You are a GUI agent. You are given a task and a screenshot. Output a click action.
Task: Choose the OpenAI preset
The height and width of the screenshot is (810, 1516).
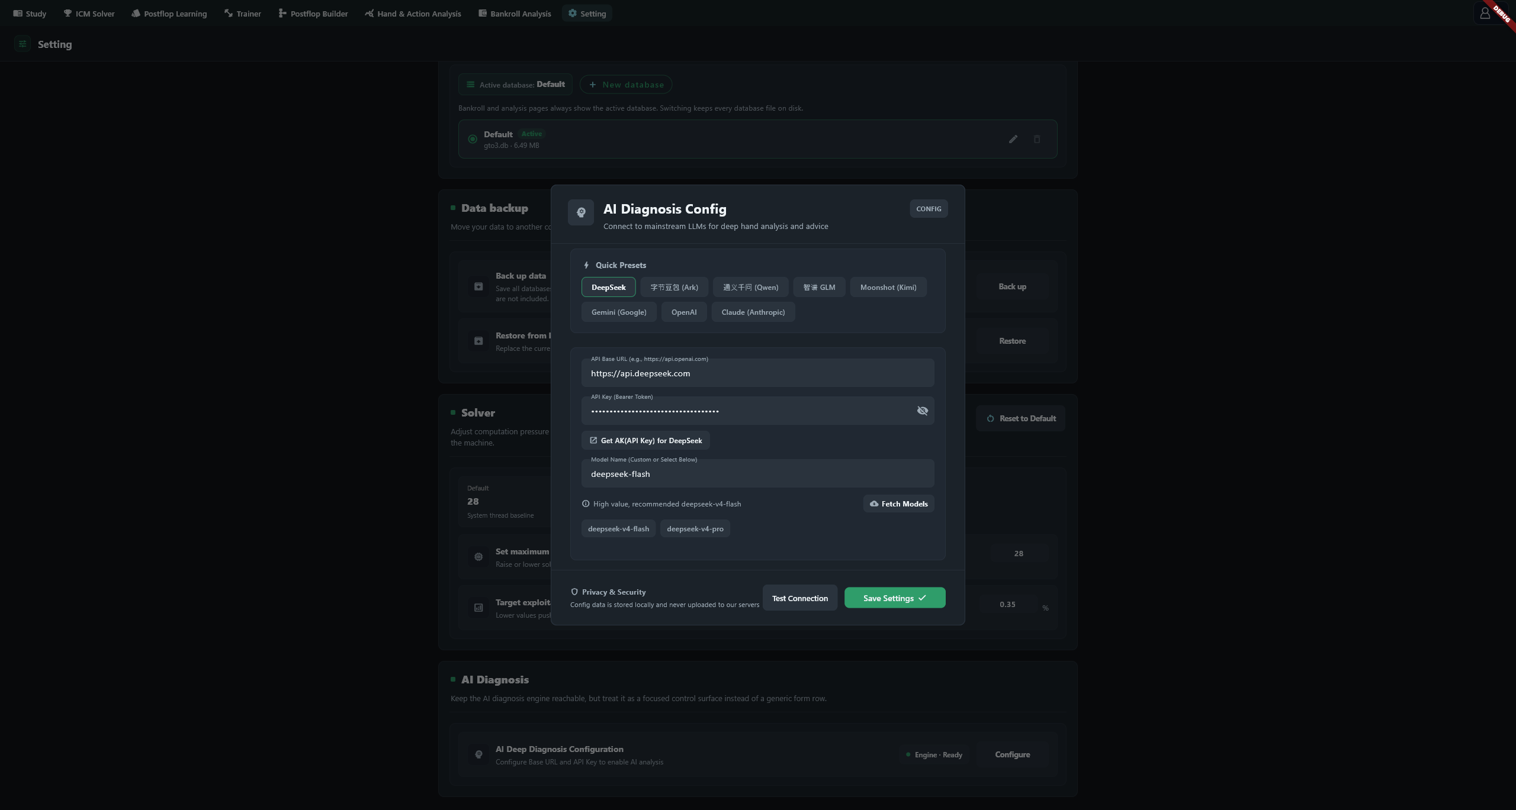(x=684, y=312)
